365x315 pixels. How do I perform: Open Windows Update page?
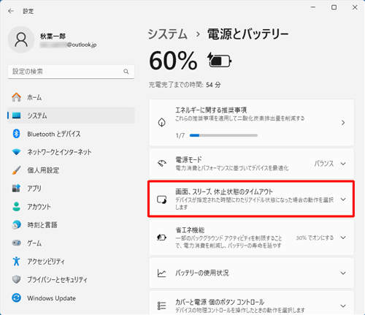pyautogui.click(x=71, y=297)
